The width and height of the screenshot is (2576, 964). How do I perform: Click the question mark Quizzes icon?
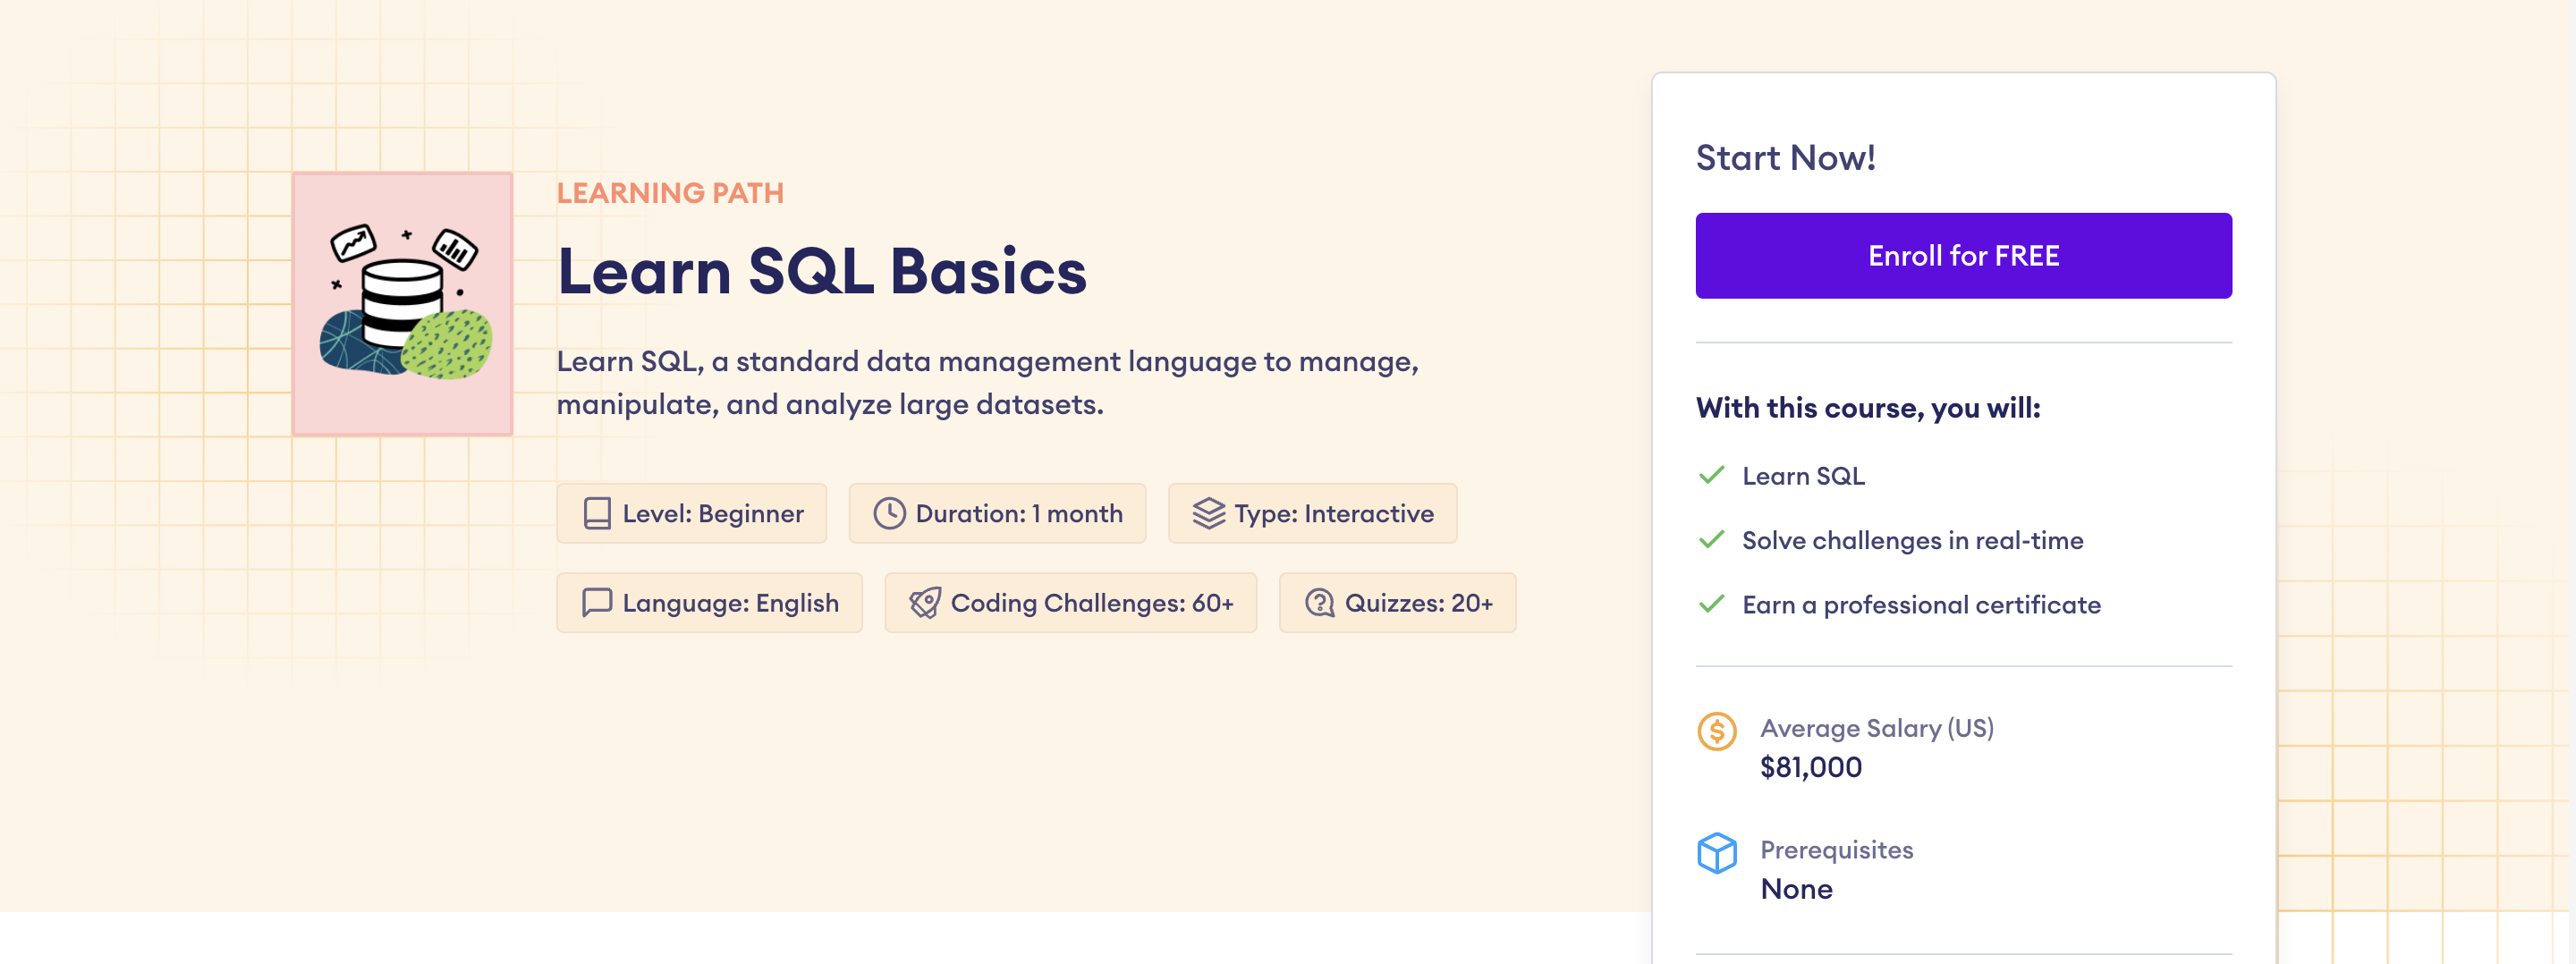[1319, 603]
